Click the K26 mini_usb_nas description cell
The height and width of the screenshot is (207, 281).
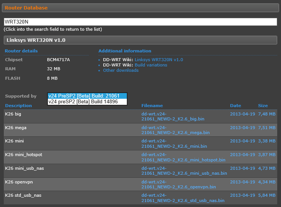24,168
